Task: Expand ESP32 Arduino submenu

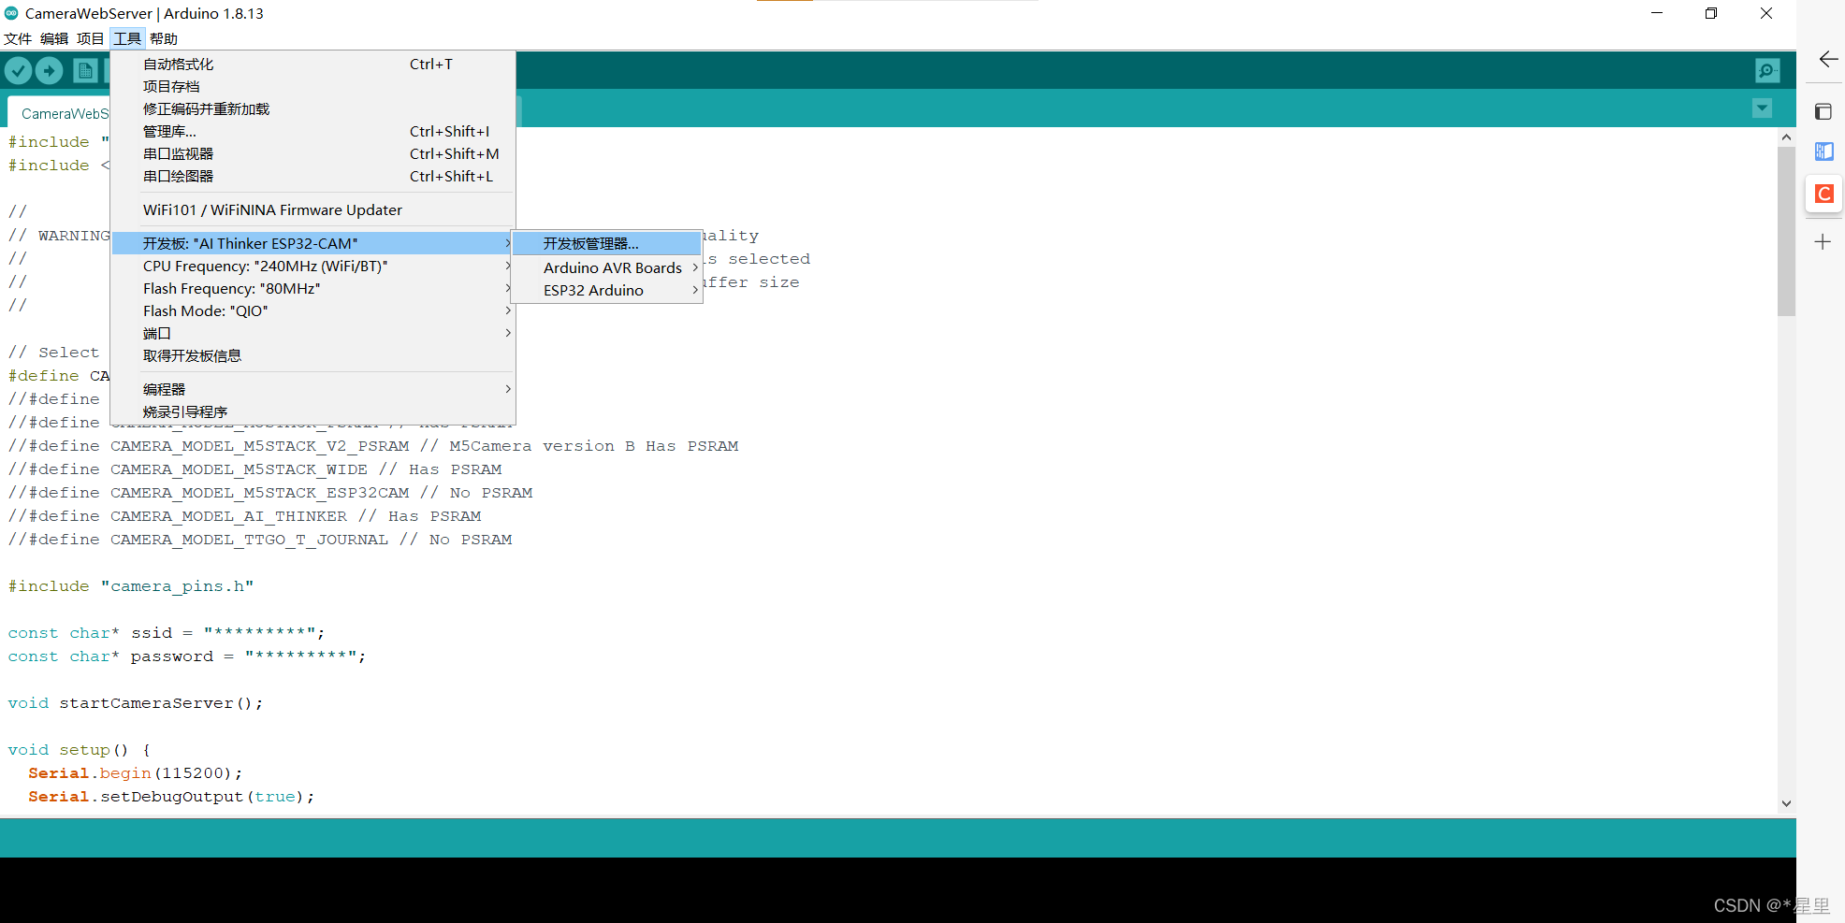Action: 607,291
